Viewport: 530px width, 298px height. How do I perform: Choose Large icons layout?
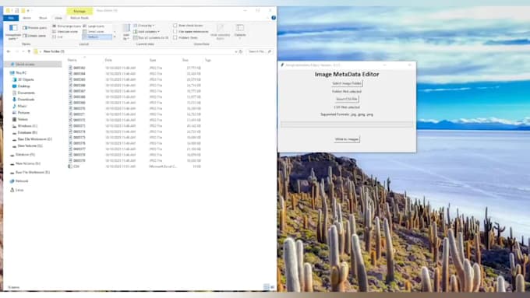(x=94, y=26)
